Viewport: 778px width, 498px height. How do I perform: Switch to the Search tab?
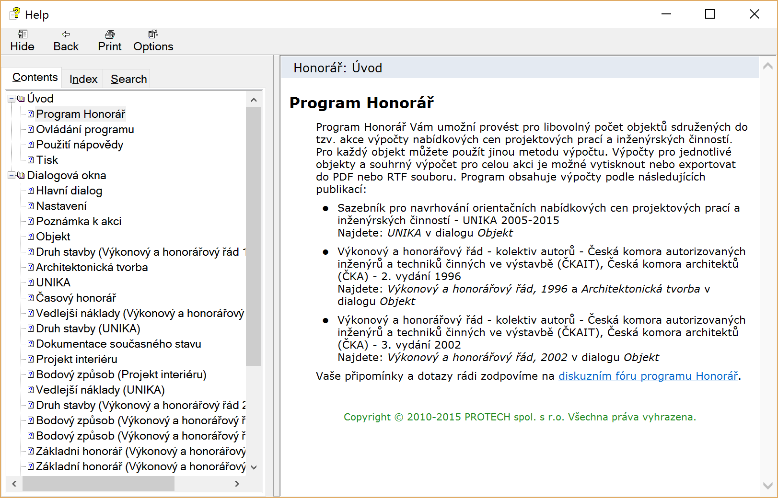point(128,79)
